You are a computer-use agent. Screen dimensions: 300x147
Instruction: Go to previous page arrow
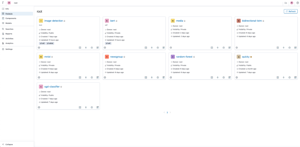[x=164, y=113]
